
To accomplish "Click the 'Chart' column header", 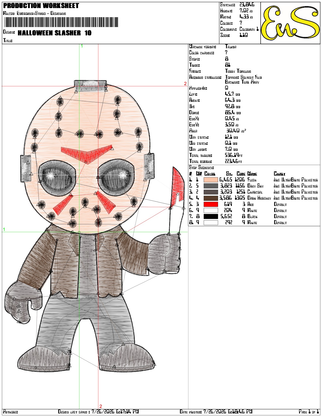I will (x=280, y=174).
